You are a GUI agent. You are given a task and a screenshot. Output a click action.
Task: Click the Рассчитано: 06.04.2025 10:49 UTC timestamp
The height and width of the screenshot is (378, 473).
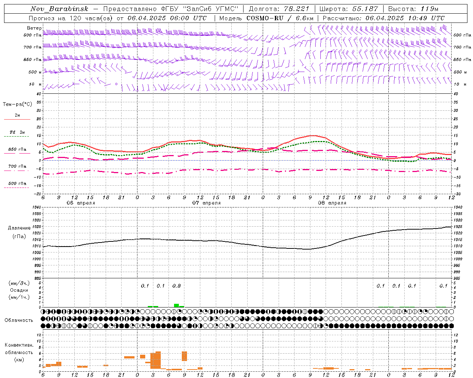click(384, 18)
